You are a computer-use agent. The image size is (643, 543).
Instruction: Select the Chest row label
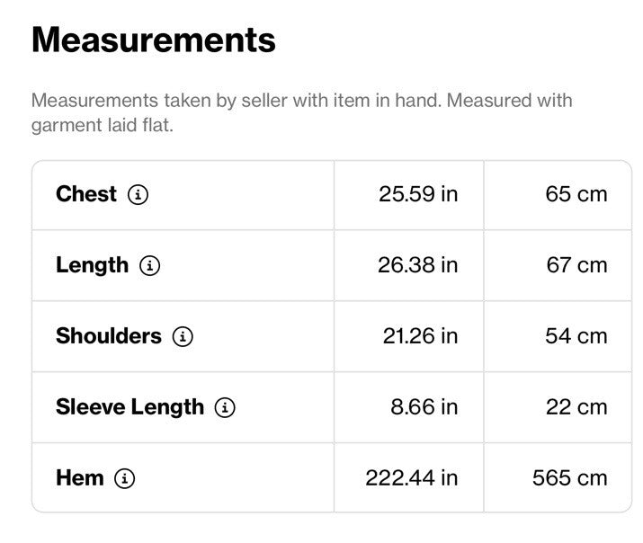pyautogui.click(x=86, y=194)
